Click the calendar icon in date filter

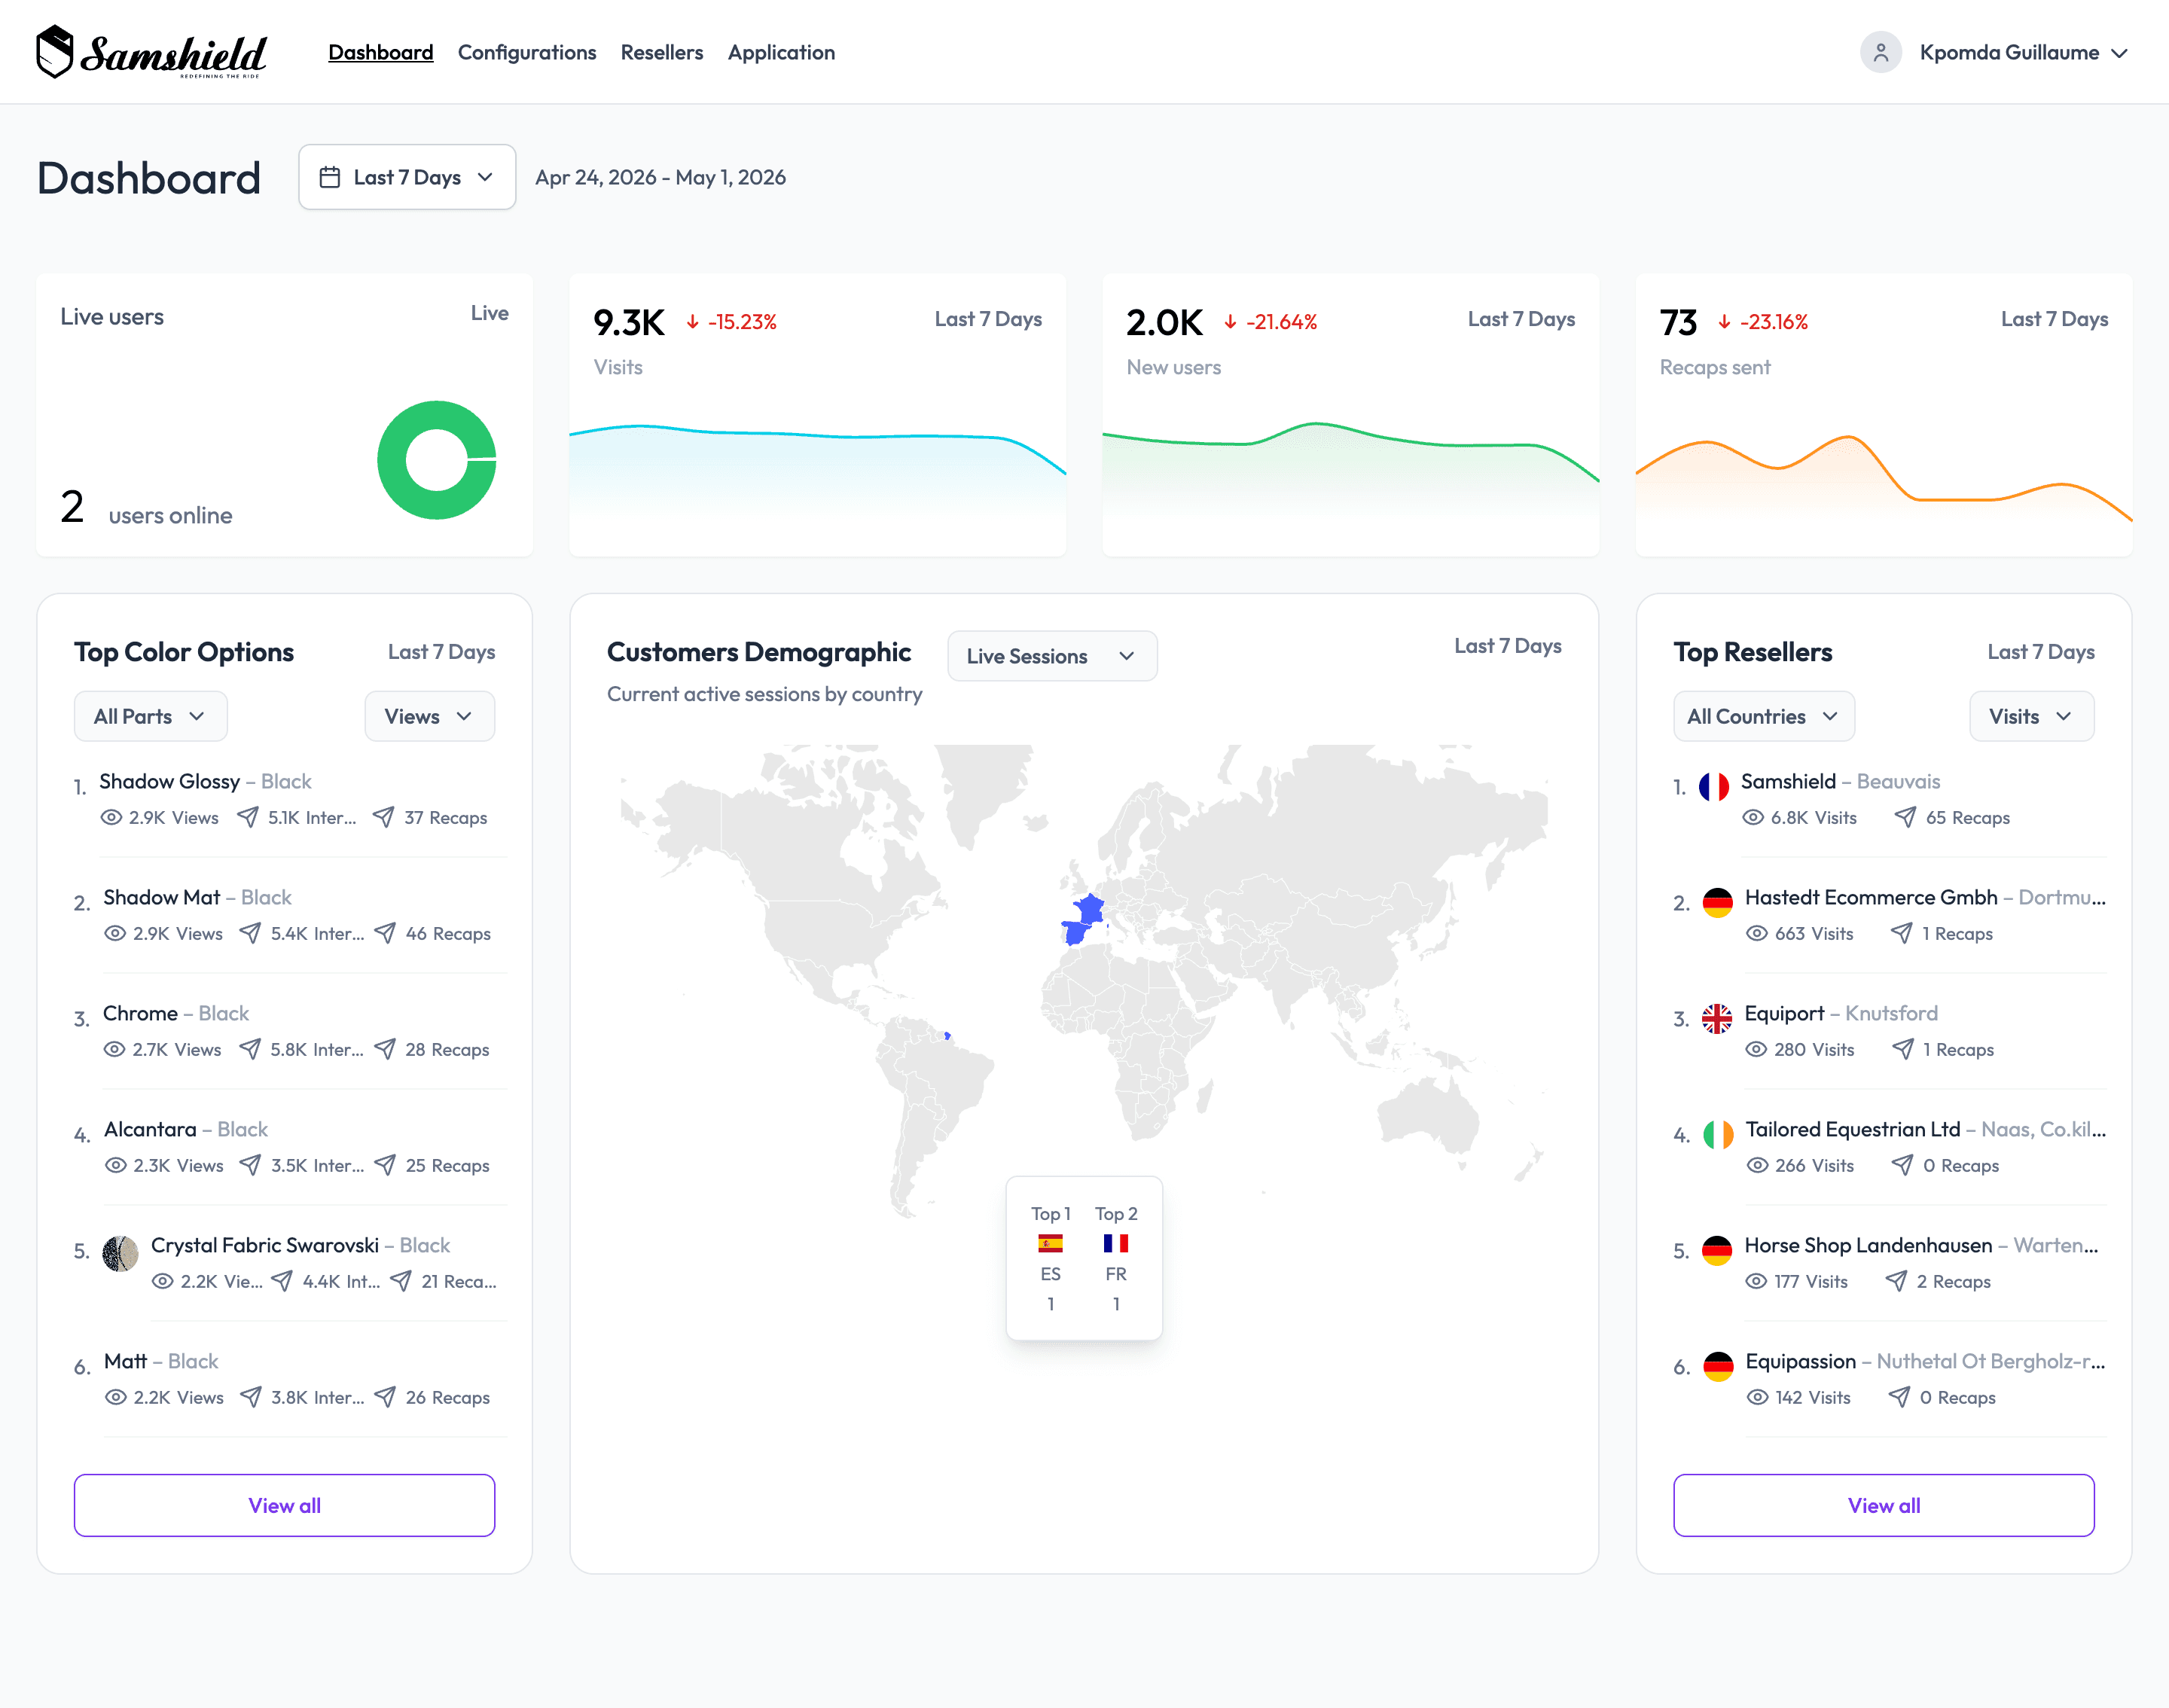pyautogui.click(x=329, y=177)
